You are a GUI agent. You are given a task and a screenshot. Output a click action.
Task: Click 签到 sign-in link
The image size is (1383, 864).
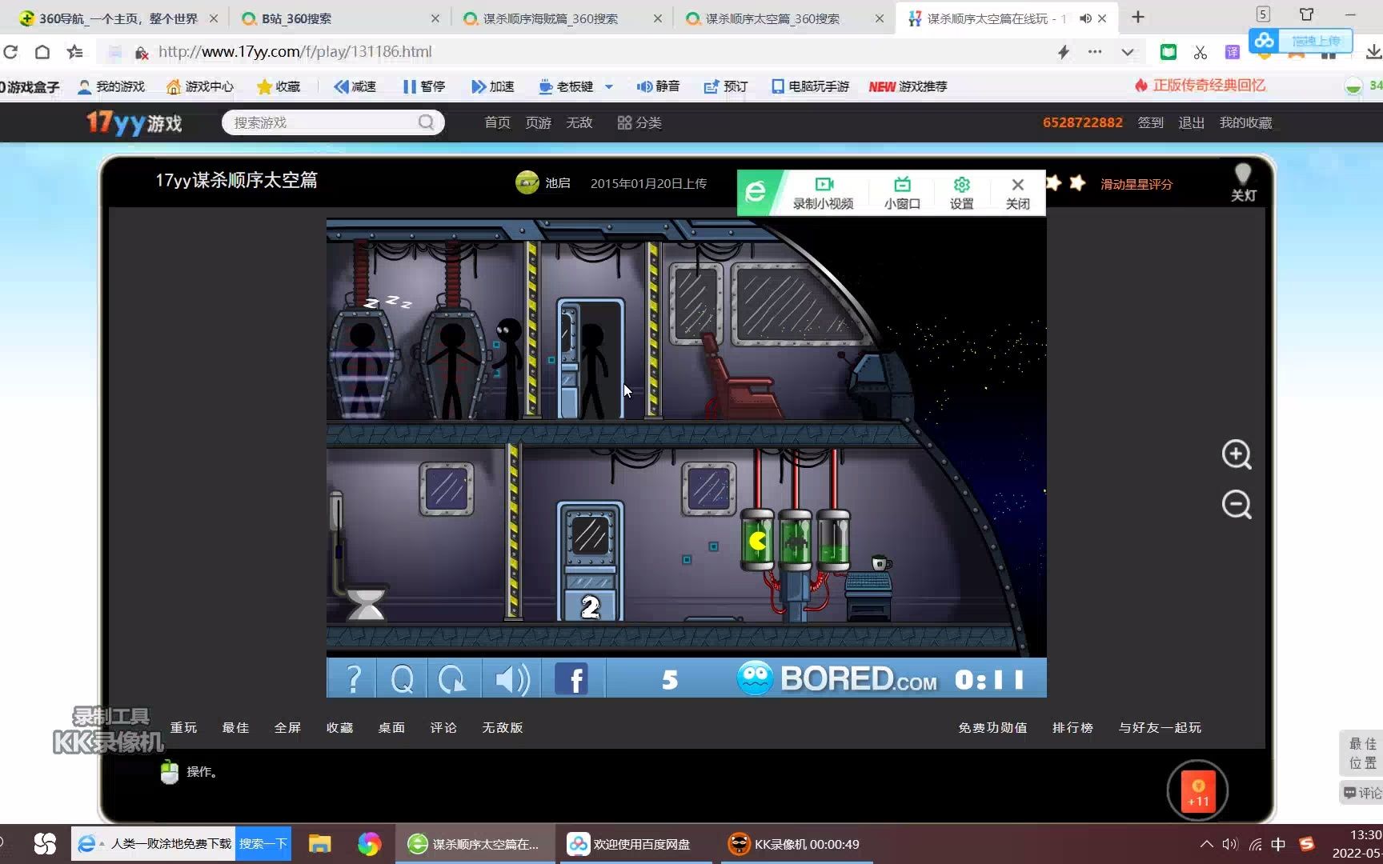(1150, 122)
